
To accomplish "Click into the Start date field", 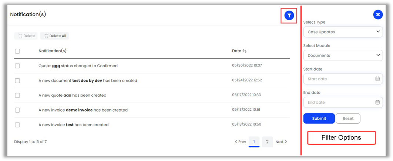I will pos(337,79).
